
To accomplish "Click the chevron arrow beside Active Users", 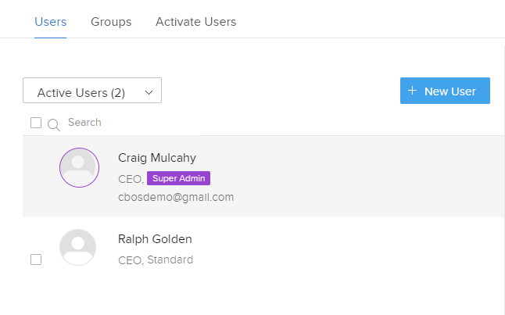I will click(x=149, y=93).
